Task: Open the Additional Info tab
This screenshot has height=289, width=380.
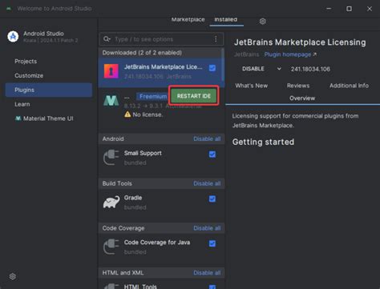Action: pyautogui.click(x=349, y=86)
